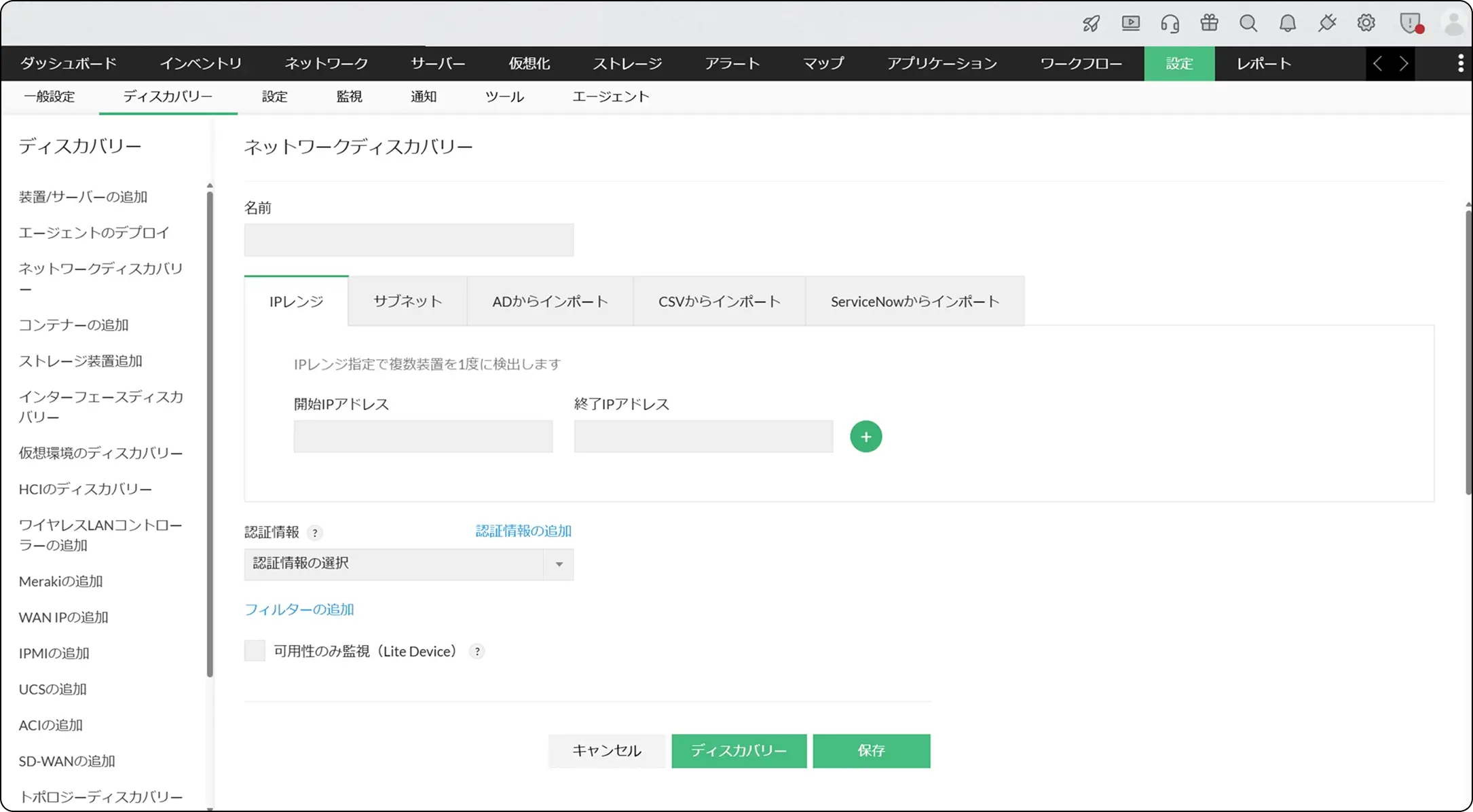Click the search magnifier icon
Image resolution: width=1473 pixels, height=812 pixels.
(x=1248, y=24)
